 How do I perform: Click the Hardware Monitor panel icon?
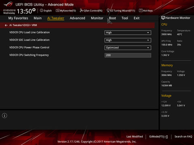(x=163, y=18)
